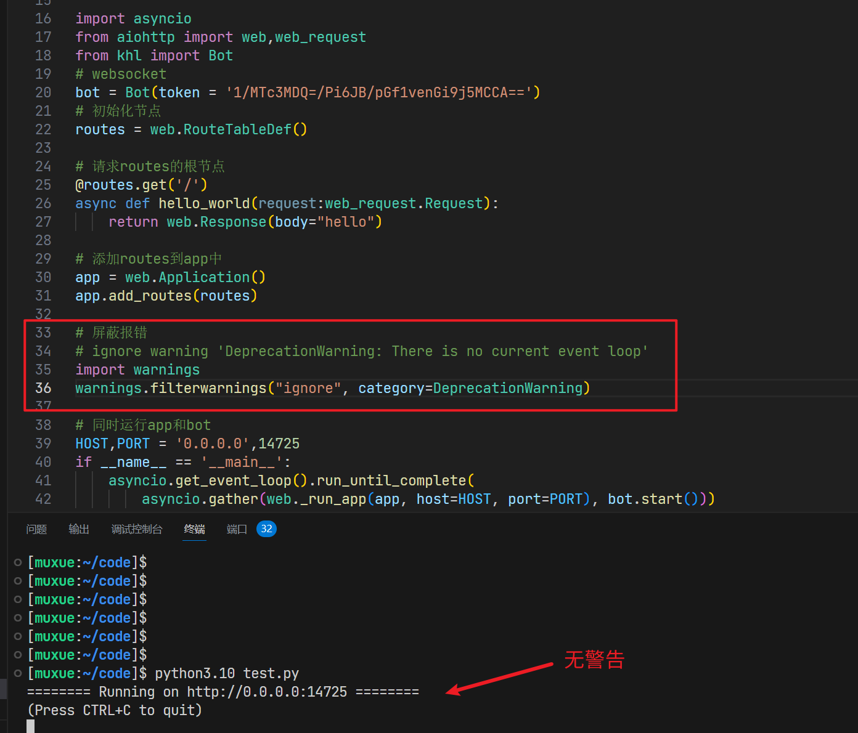Select the 终端 tab
This screenshot has width=858, height=733.
click(195, 529)
